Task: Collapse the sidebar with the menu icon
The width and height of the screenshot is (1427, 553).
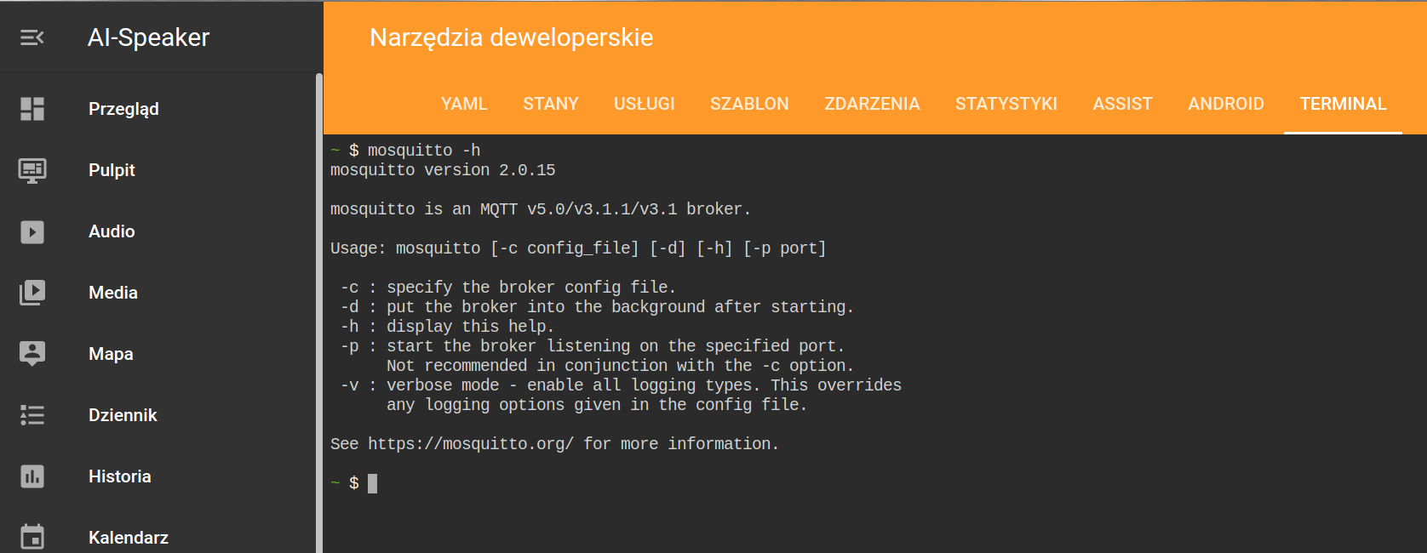Action: point(32,37)
